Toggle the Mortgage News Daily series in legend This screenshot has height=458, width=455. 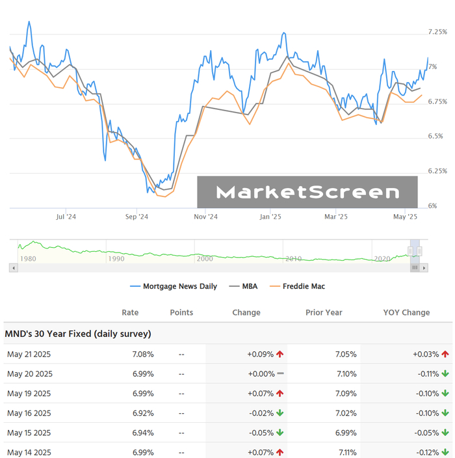[174, 286]
